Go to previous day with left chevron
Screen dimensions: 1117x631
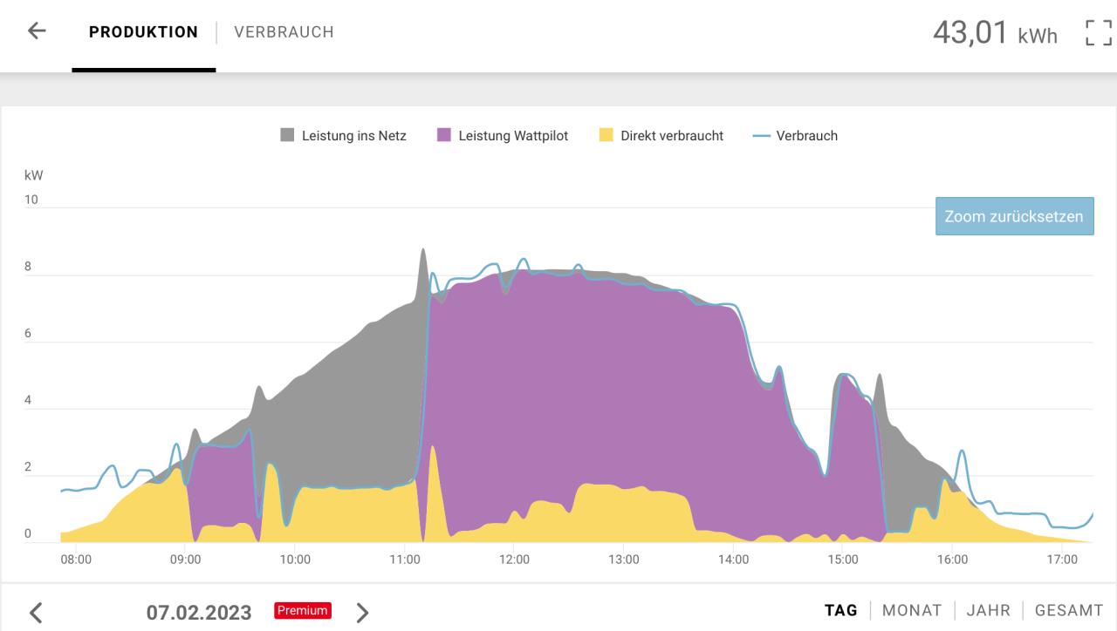(36, 613)
